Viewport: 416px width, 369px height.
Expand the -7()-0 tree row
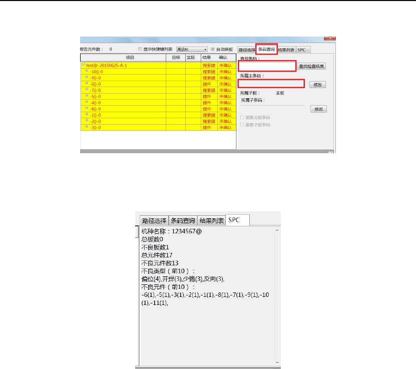pyautogui.click(x=87, y=90)
